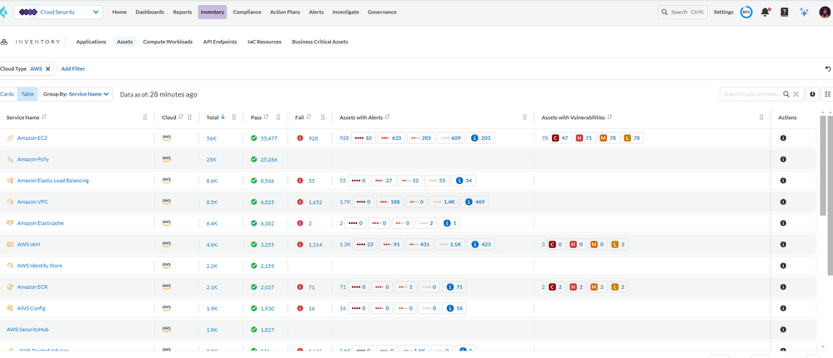Screen dimensions: 833x358
Task: Reset filters with the undo arrow icon
Action: click(x=827, y=69)
